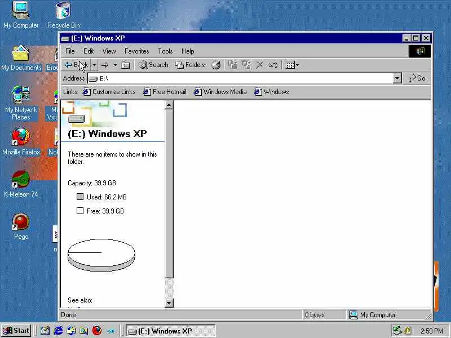
Task: Click the 'Capacity: 39.9 GB' text
Action: coord(92,183)
